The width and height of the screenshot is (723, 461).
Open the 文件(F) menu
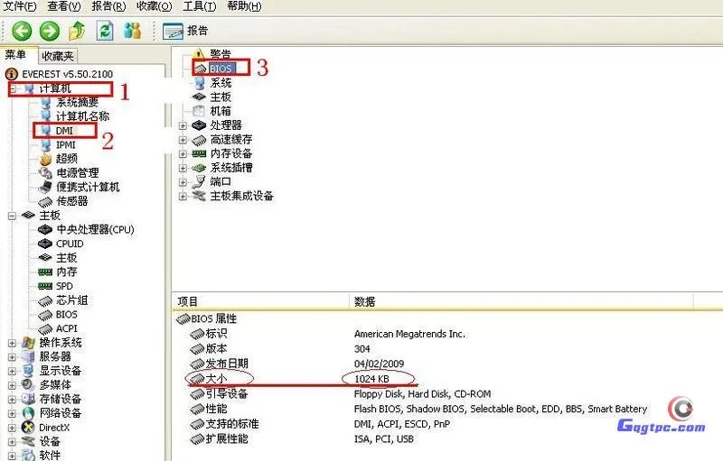[20, 6]
